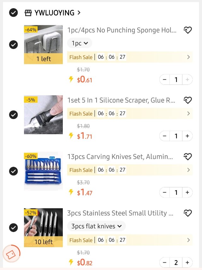Expand Flash Sale arrow for Silicone Scraper
Screen dimensions: 202x270
click(188, 113)
